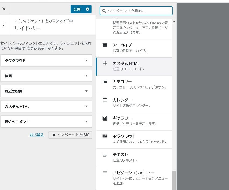The image size is (229, 190).
Task: Expand the カスタム HTML sidebar widget
Action: tap(86, 106)
